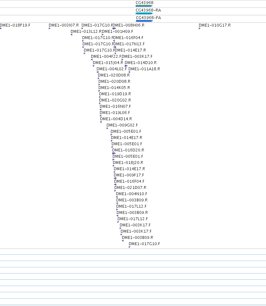
Task: Click the DME1-004L02.F label
Action: tap(112, 69)
